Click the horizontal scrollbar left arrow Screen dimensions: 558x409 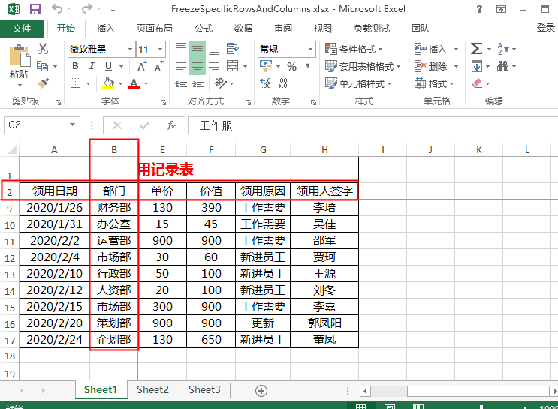click(365, 391)
